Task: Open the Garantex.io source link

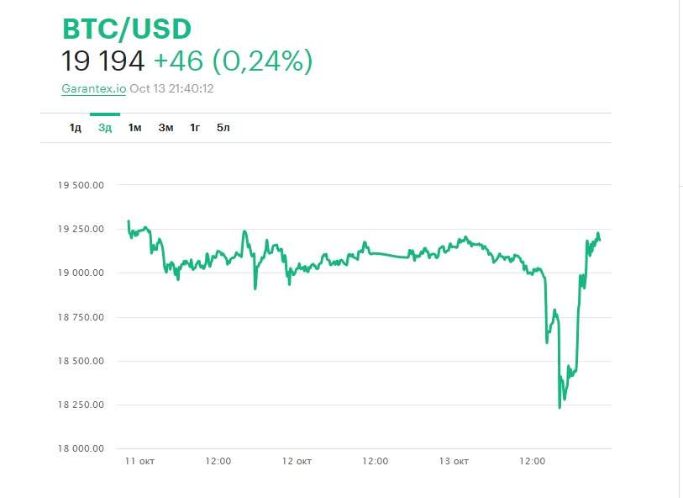Action: pyautogui.click(x=93, y=88)
